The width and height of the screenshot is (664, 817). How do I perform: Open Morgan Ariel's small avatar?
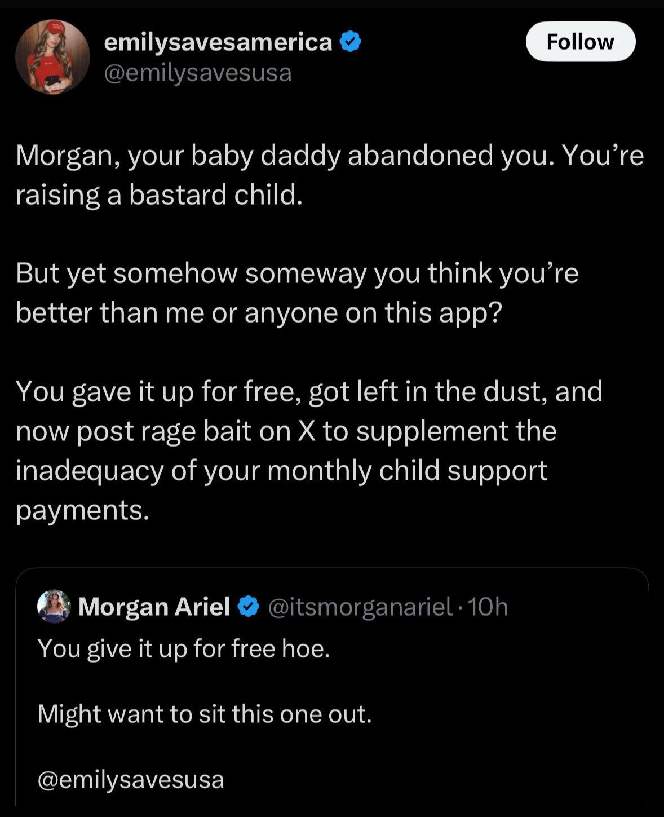pos(54,607)
